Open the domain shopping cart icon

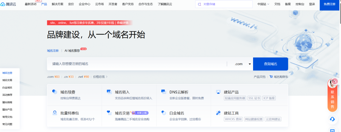click(x=271, y=76)
